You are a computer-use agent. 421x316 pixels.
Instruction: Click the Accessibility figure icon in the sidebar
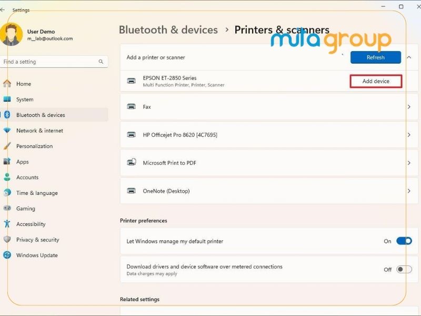point(7,224)
